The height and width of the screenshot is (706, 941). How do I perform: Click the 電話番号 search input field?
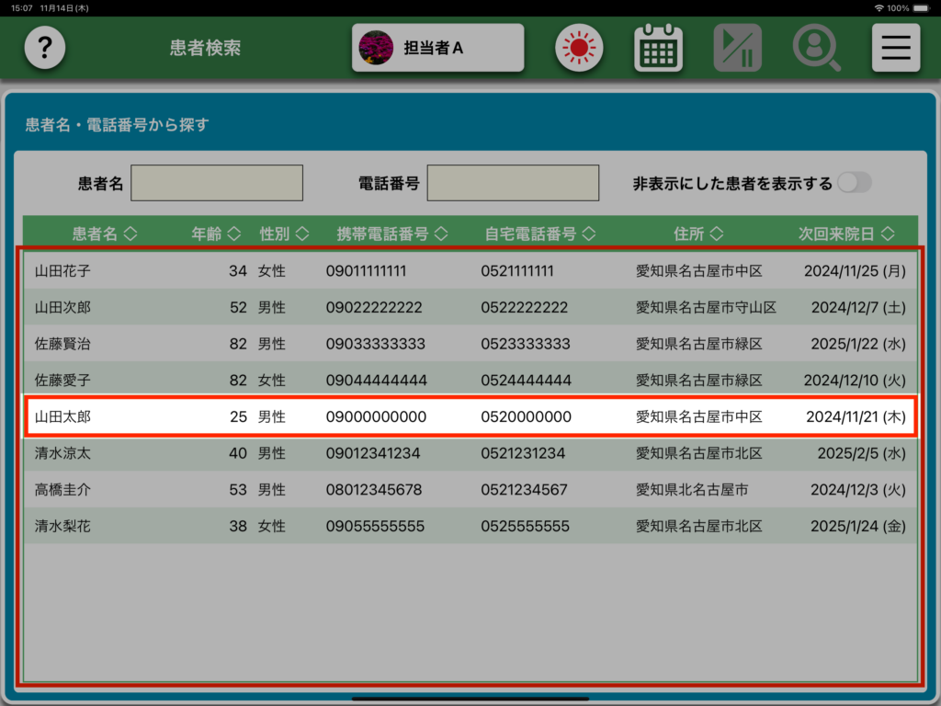coord(513,183)
